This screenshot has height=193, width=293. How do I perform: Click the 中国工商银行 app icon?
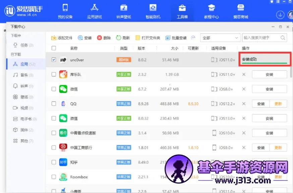tap(63, 147)
